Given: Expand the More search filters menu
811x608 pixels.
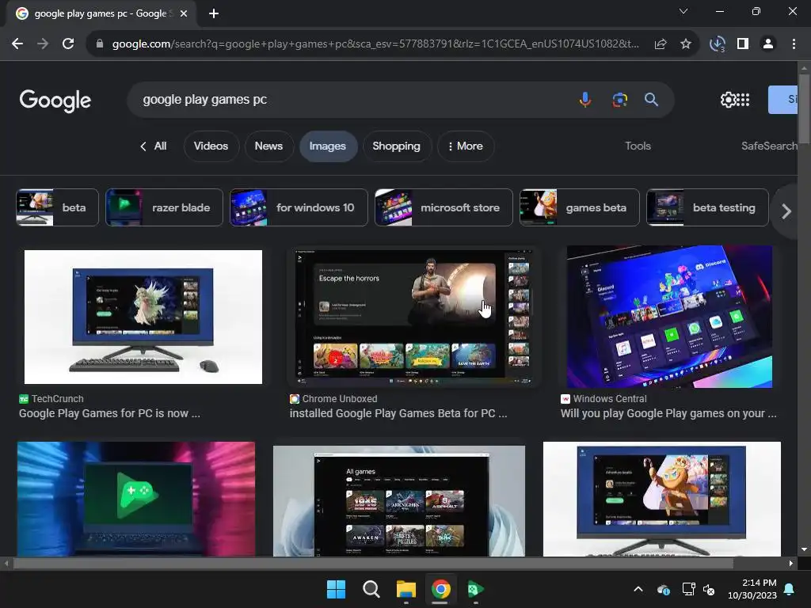Looking at the screenshot, I should (466, 146).
